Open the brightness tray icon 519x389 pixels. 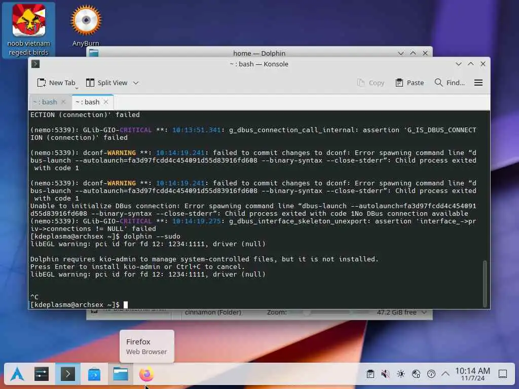401,374
